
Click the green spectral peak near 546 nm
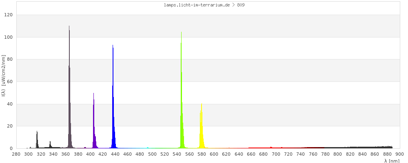(182, 90)
